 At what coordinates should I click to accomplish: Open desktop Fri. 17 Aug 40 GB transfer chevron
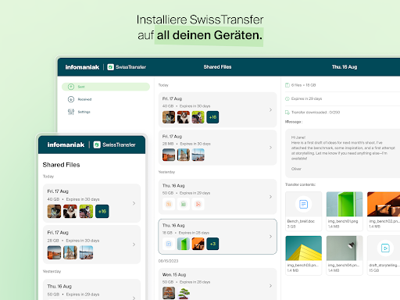pos(270,110)
